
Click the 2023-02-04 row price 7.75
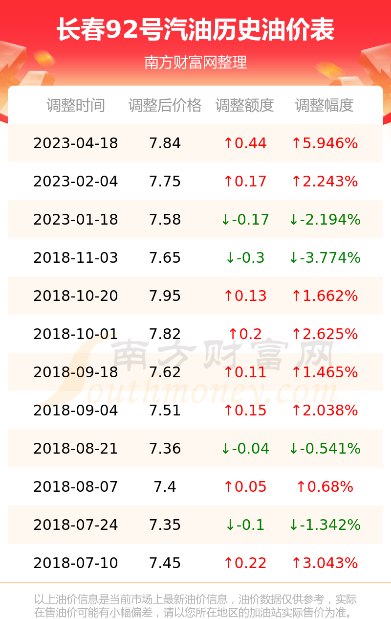165,182
